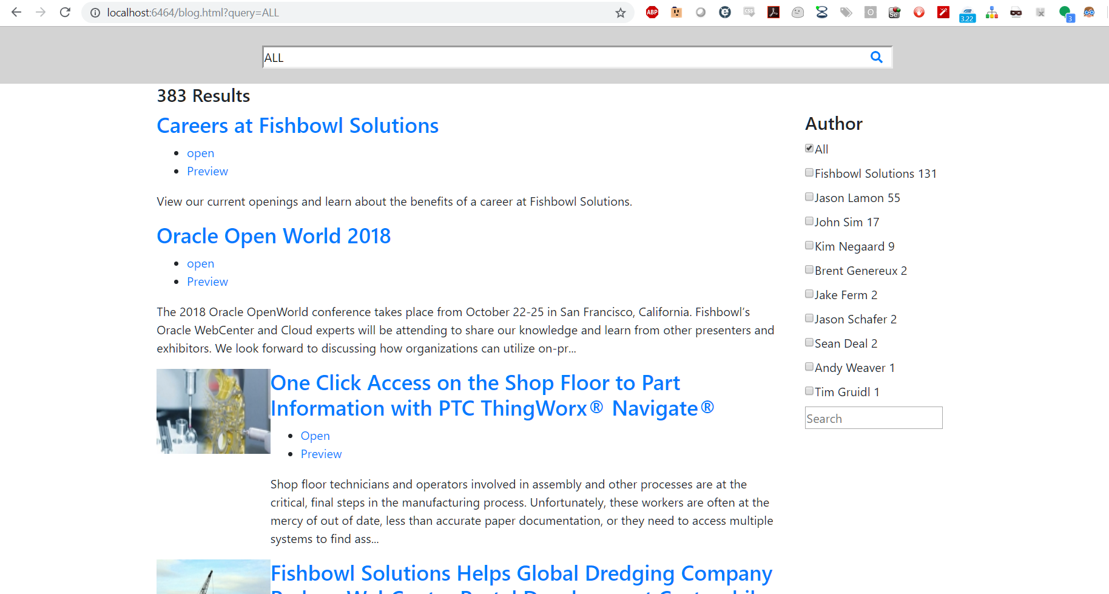The height and width of the screenshot is (594, 1109).
Task: Click the grayed-out X extension icon
Action: click(1040, 12)
